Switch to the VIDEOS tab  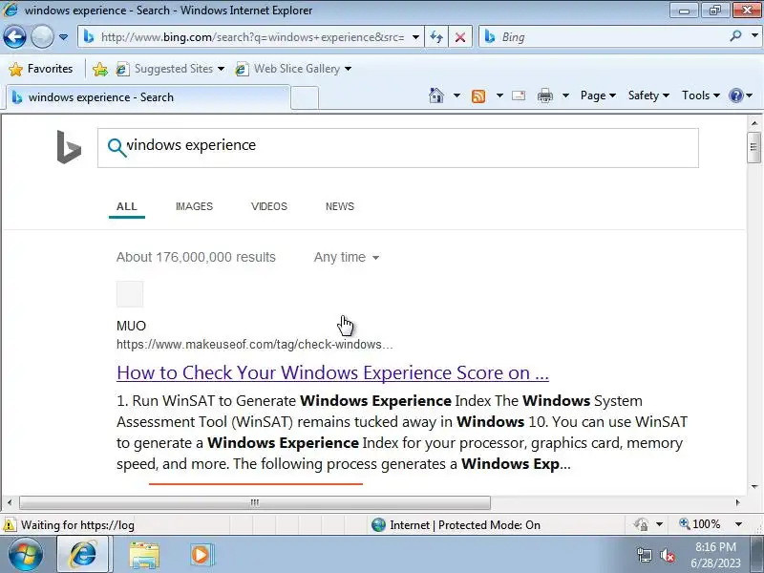click(x=269, y=206)
